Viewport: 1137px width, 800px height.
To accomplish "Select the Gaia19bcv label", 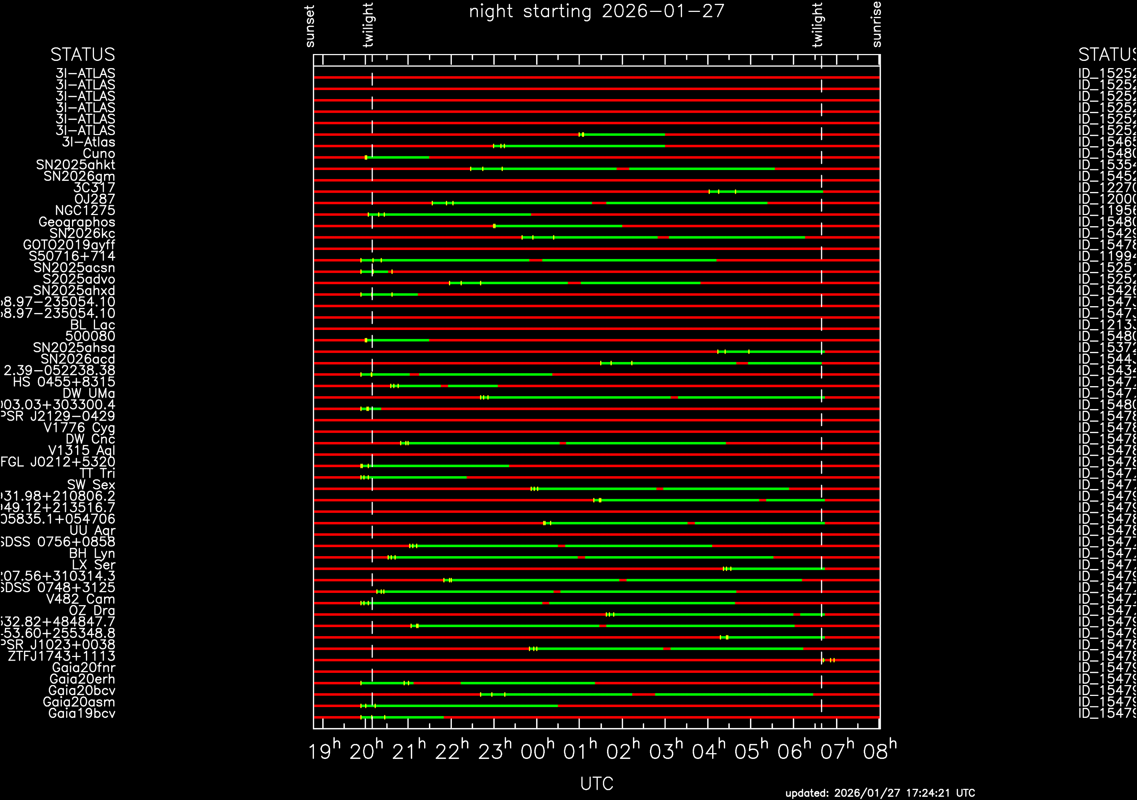I will pos(82,713).
